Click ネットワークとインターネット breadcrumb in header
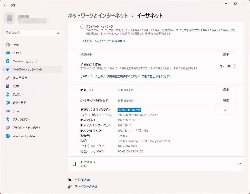The height and width of the screenshot is (194, 250). click(x=98, y=16)
